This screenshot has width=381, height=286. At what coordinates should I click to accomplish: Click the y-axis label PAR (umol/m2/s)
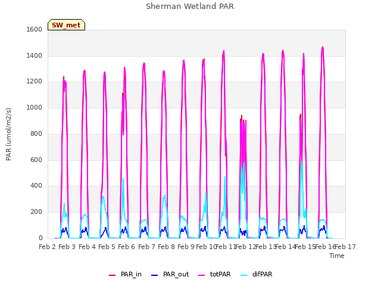point(8,134)
